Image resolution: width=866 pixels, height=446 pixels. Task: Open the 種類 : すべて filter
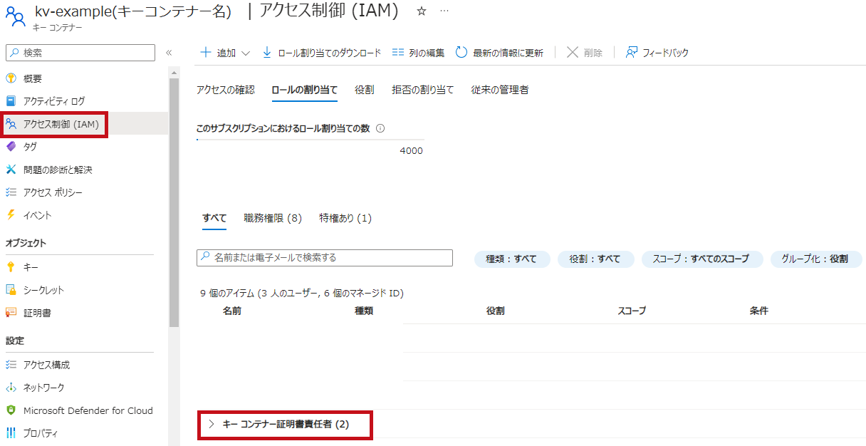coord(512,259)
